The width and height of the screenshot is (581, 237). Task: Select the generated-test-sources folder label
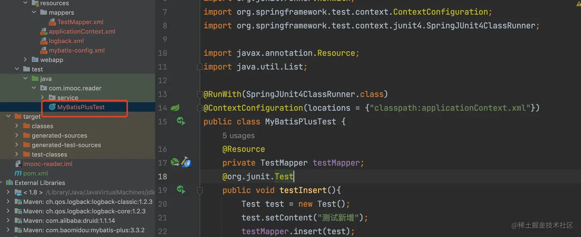point(66,145)
